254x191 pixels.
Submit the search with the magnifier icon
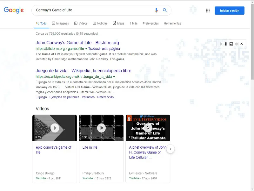165,10
